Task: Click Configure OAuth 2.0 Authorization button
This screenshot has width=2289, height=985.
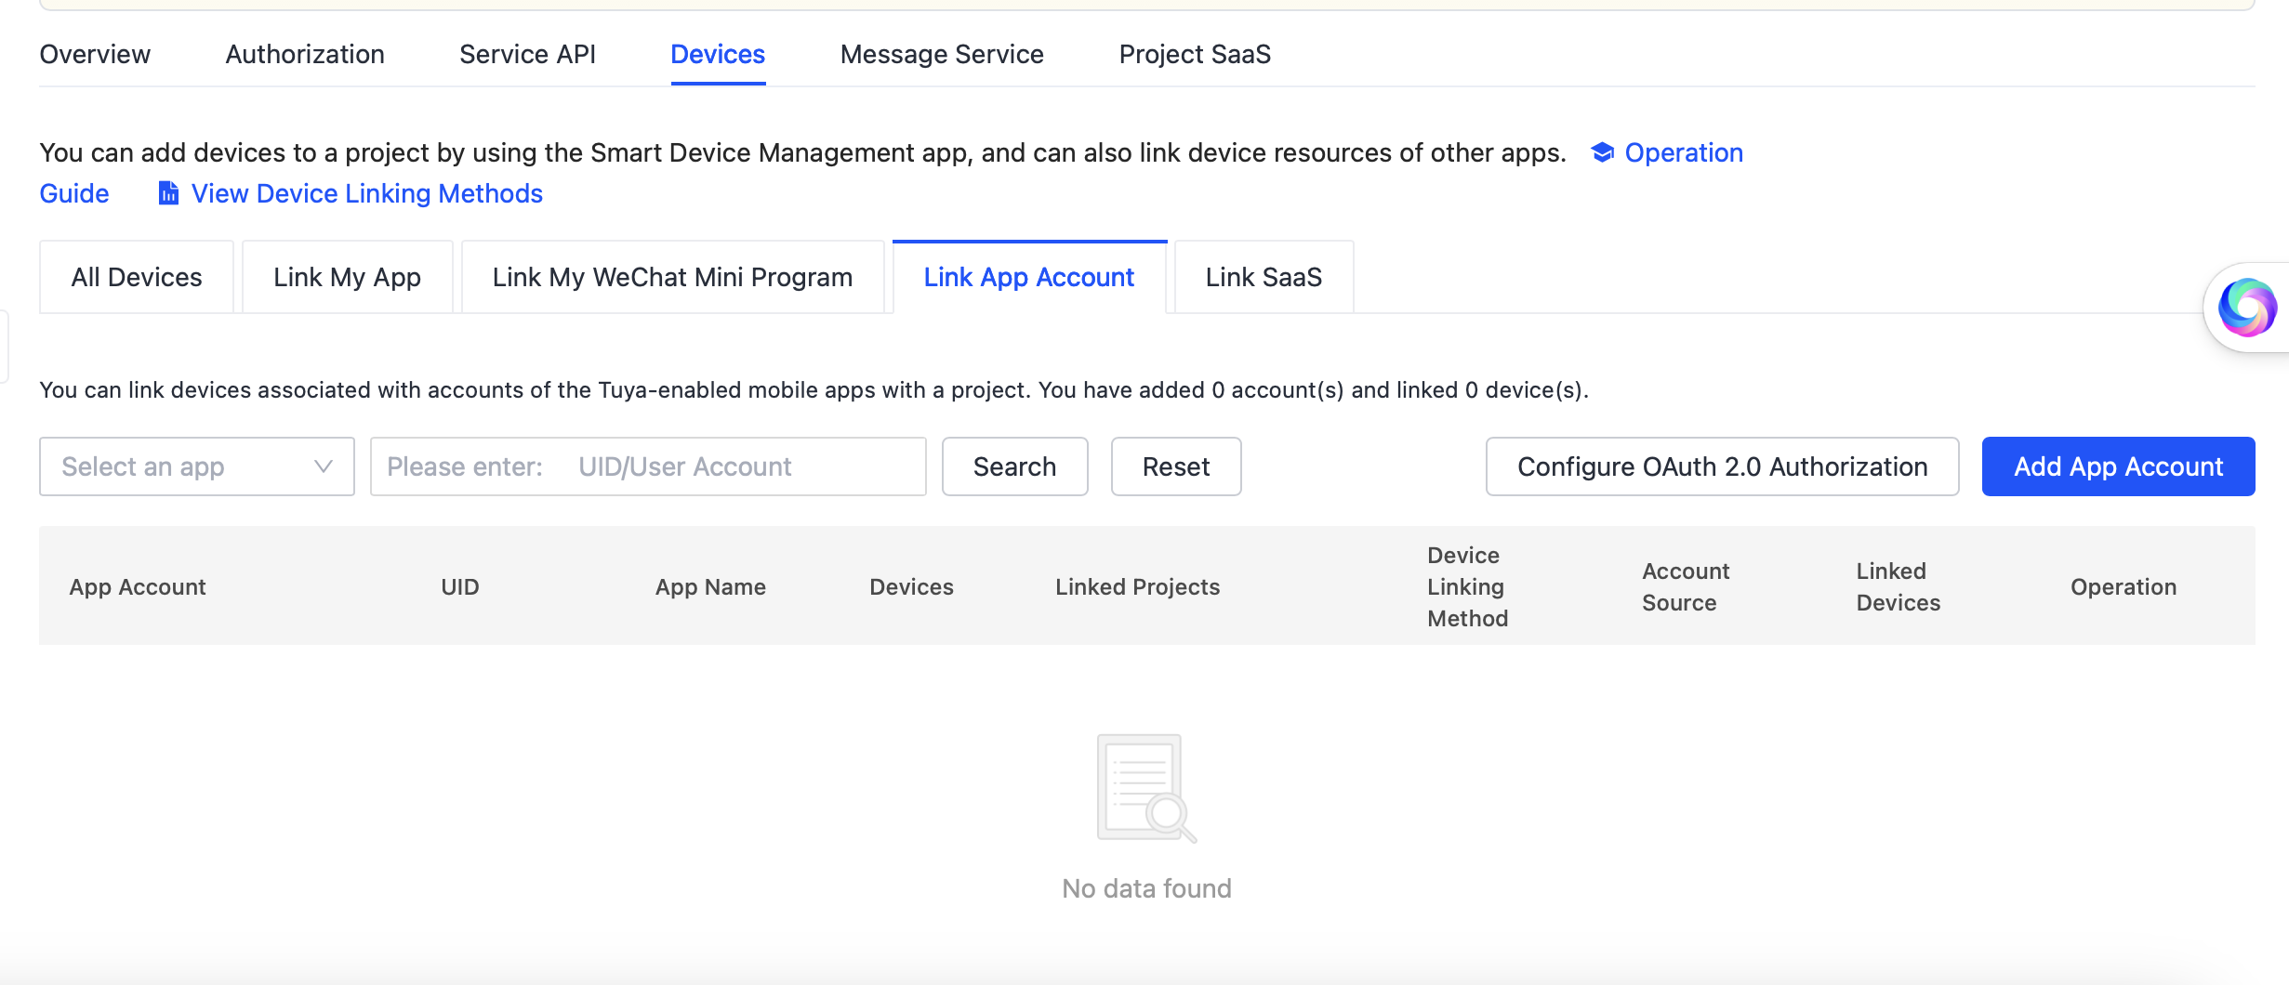Action: 1722,466
